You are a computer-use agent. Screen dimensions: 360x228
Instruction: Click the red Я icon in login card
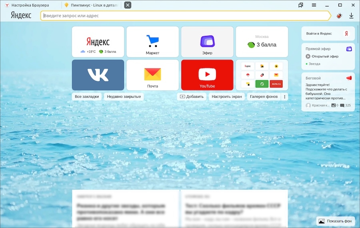[x=346, y=34]
